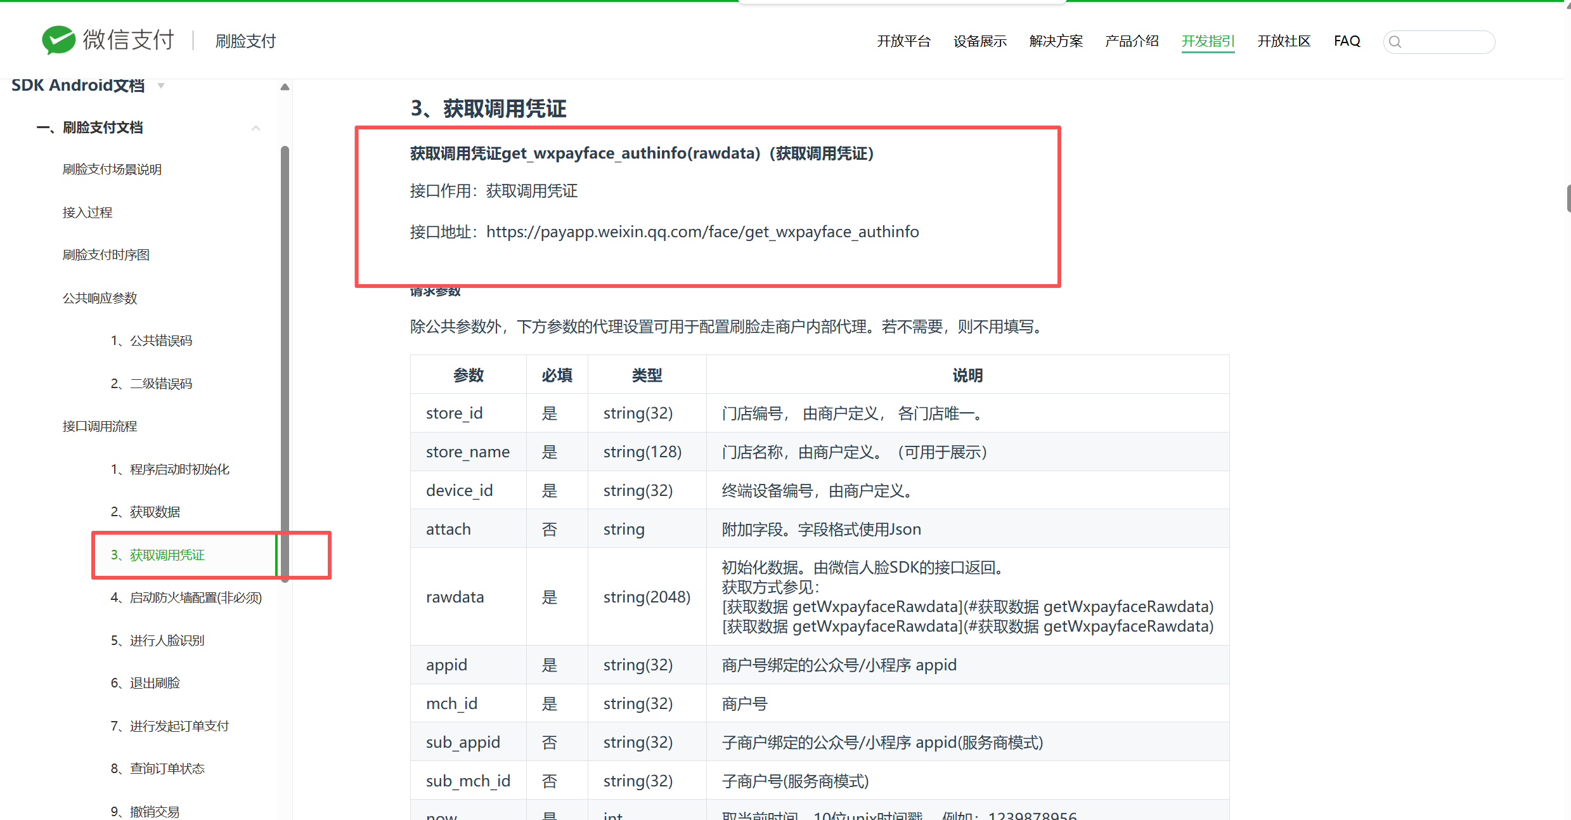Click the 1、公共错误码 sidebar link
The height and width of the screenshot is (820, 1571).
click(x=152, y=341)
